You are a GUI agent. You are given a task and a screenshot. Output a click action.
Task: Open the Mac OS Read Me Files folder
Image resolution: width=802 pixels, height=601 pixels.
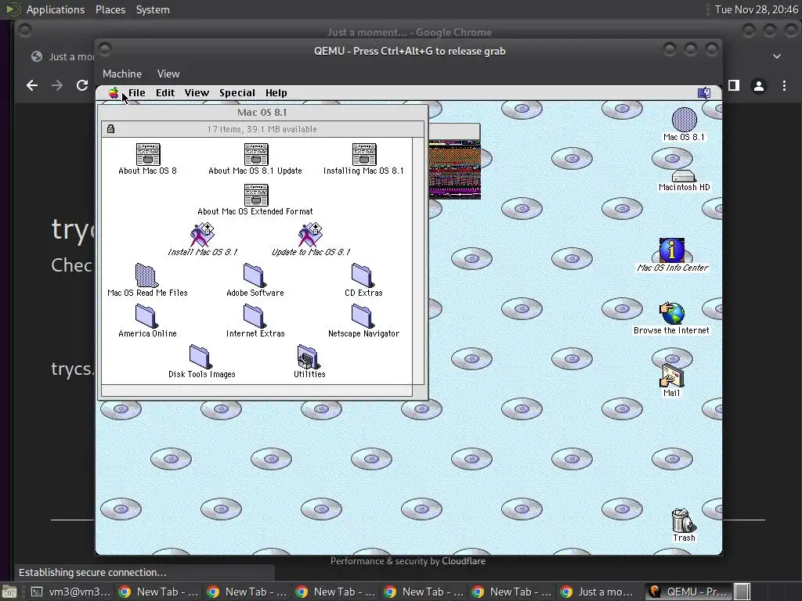146,275
